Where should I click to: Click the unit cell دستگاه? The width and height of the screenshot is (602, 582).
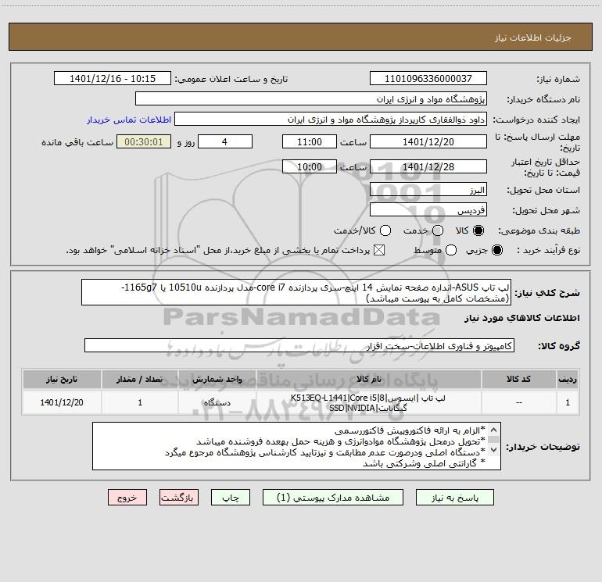pos(217,403)
